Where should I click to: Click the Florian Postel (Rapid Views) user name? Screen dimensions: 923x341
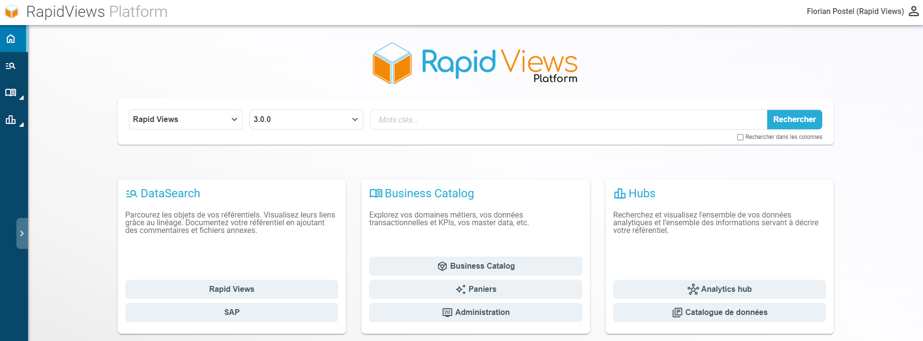855,11
